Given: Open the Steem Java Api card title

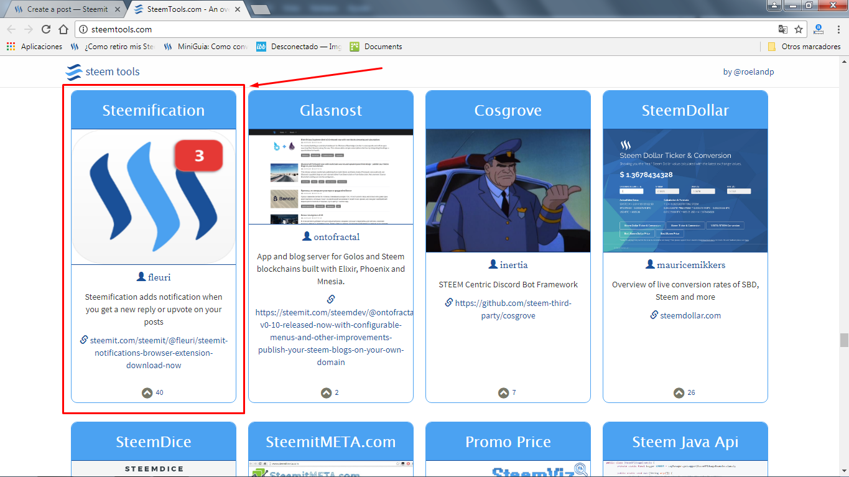Looking at the screenshot, I should pos(685,442).
